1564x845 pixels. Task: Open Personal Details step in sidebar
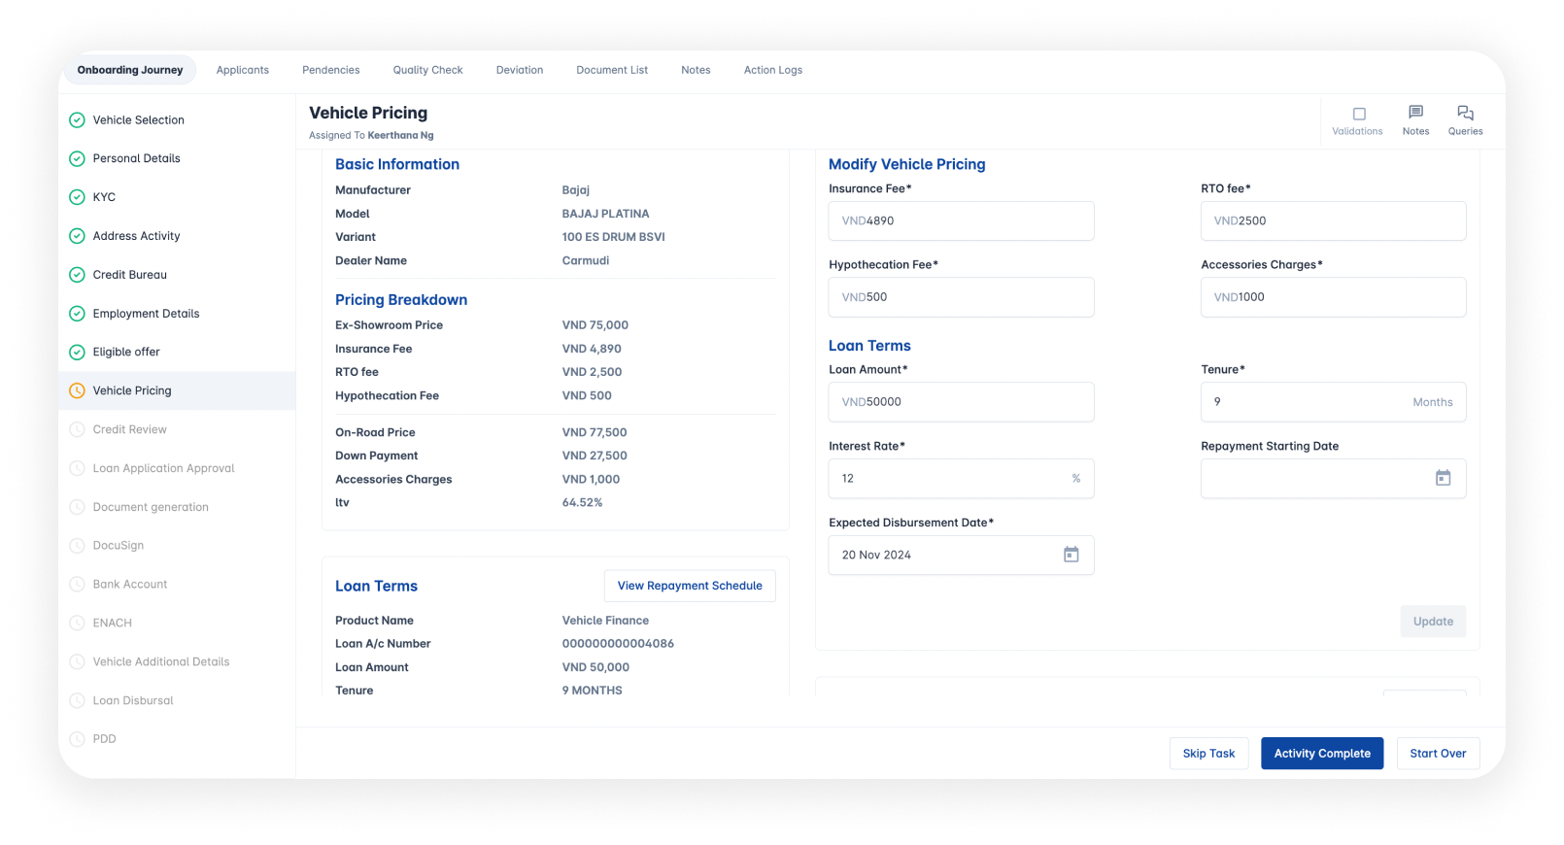pos(136,158)
